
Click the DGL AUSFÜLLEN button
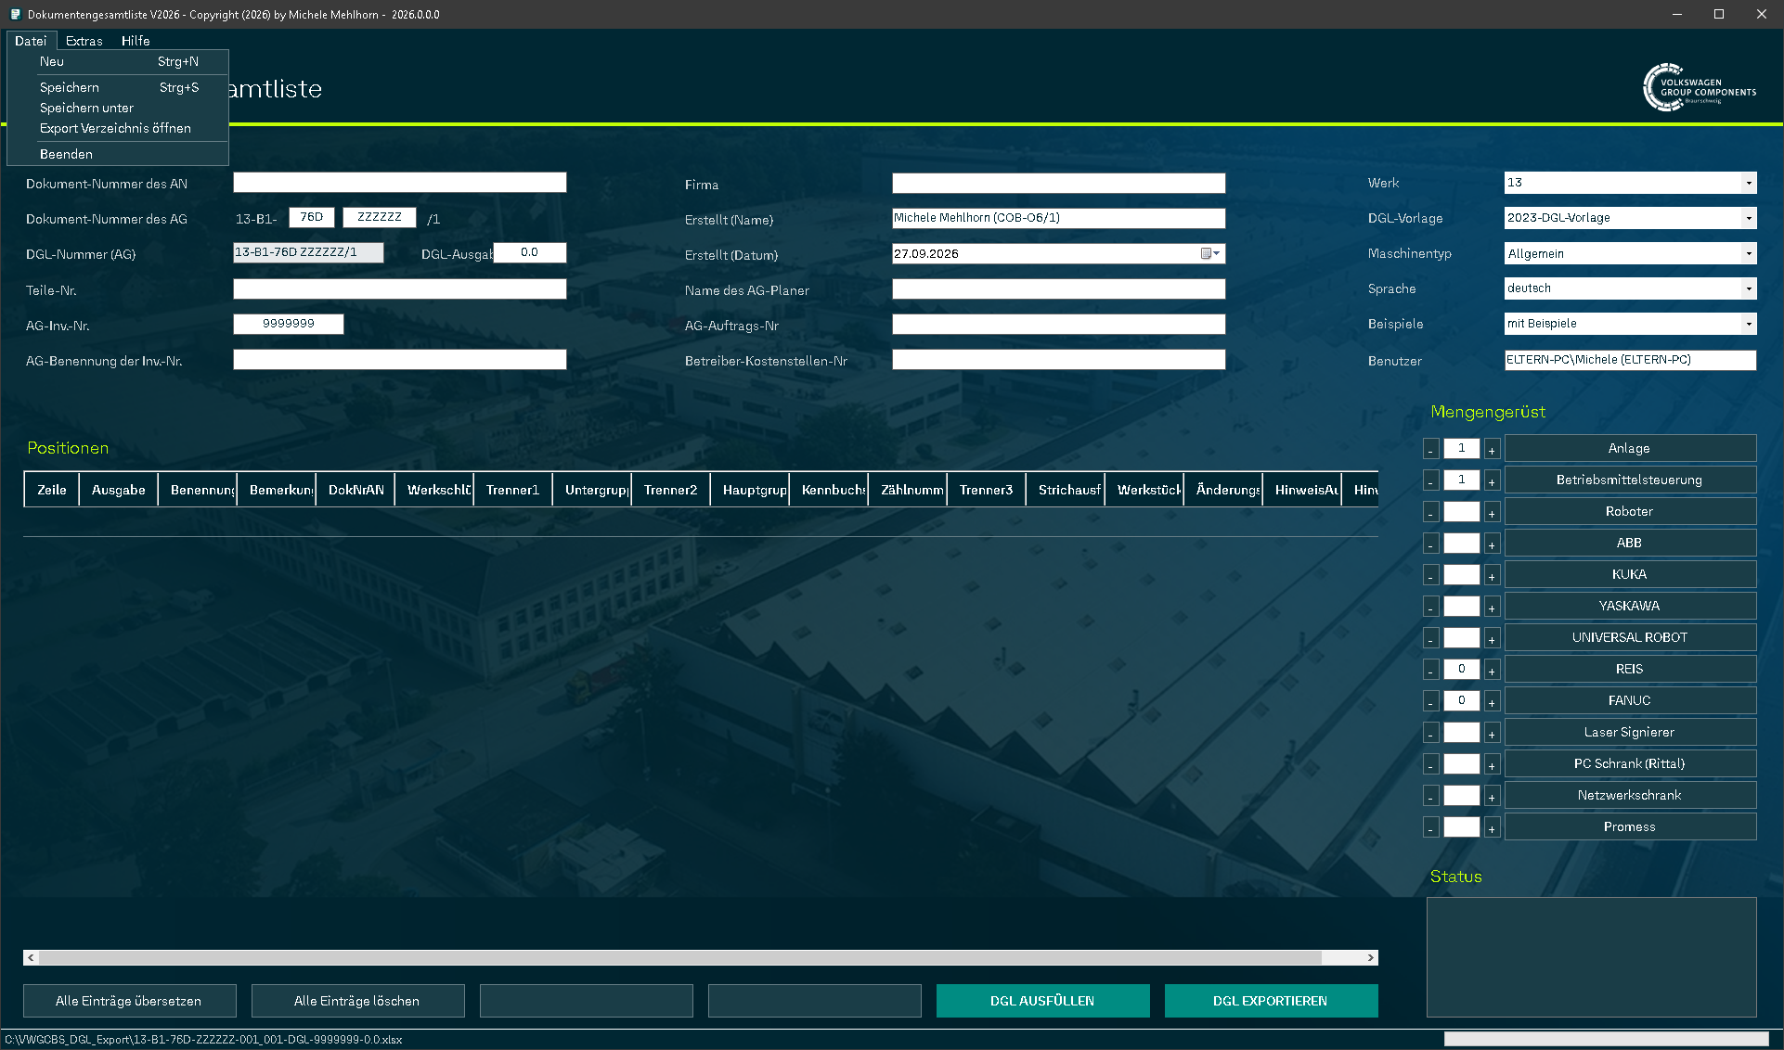click(x=1042, y=1001)
